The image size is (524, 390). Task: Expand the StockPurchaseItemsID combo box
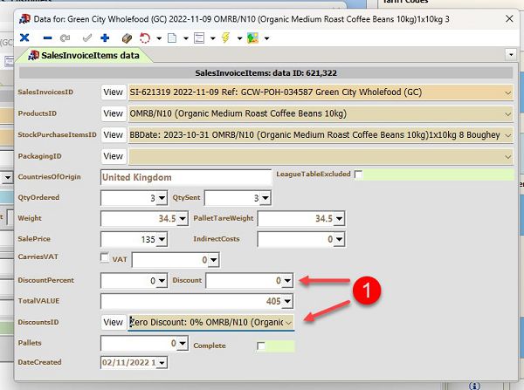click(507, 135)
